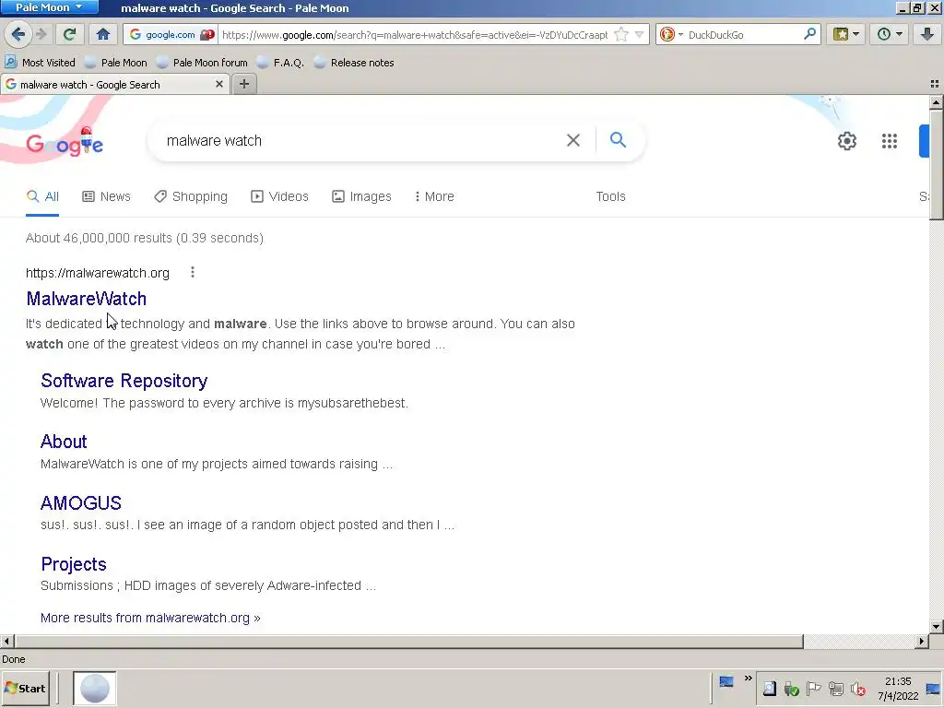Open the Google apps grid
The image size is (944, 708).
point(890,141)
